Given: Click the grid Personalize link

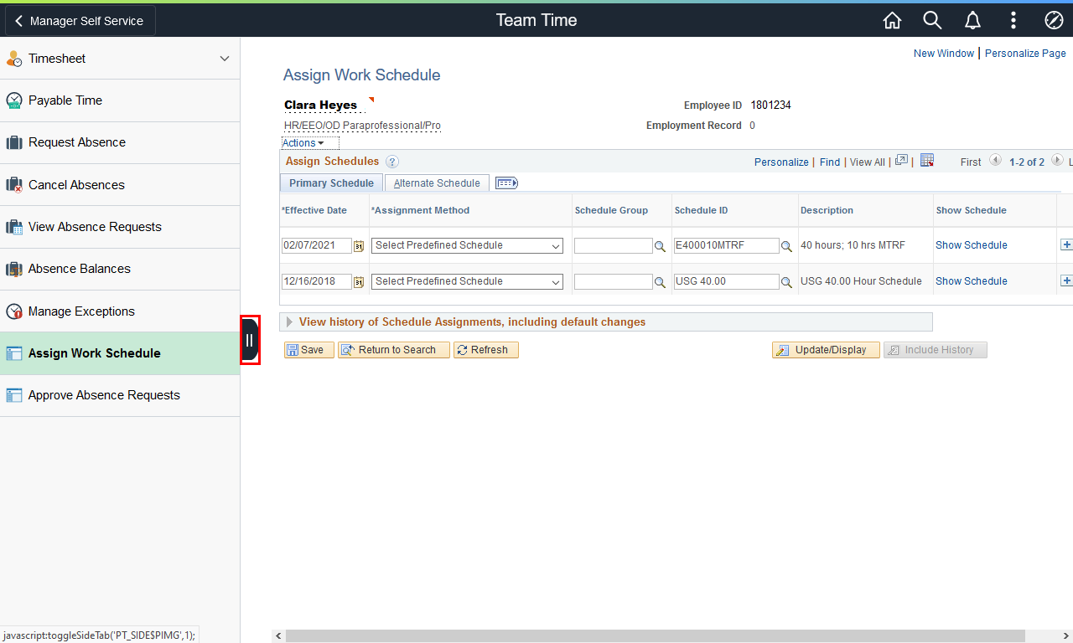Looking at the screenshot, I should [781, 162].
